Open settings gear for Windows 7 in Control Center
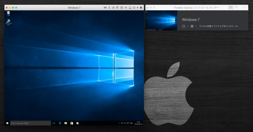 (192, 26)
